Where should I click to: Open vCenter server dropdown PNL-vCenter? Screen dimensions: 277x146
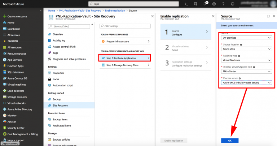[x=246, y=72]
